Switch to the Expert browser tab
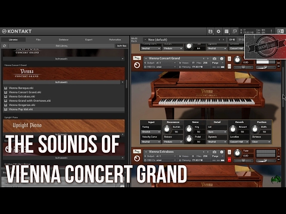Viewport: 286px width, 214px height. [x=89, y=40]
